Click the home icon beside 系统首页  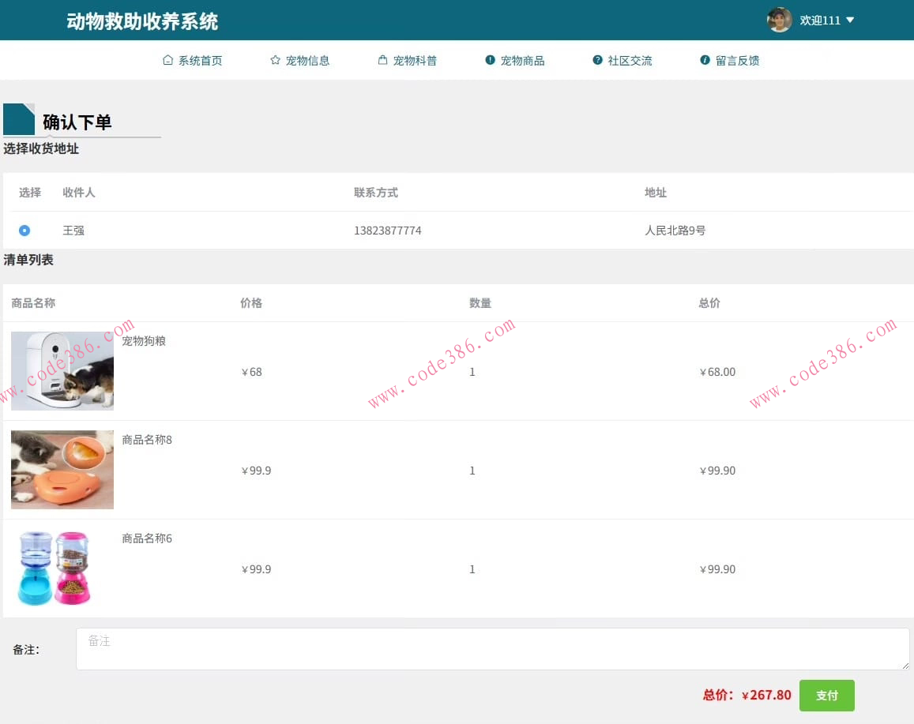point(167,59)
